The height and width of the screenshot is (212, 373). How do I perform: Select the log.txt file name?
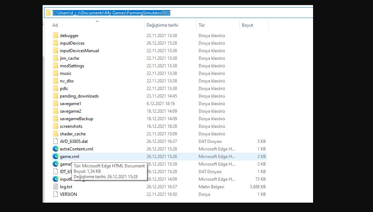point(66,187)
